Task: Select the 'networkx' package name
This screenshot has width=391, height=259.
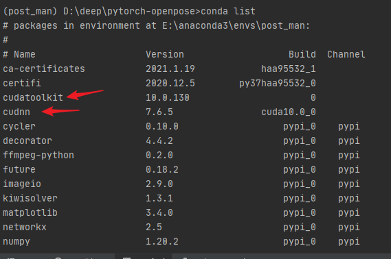Action: (x=25, y=227)
